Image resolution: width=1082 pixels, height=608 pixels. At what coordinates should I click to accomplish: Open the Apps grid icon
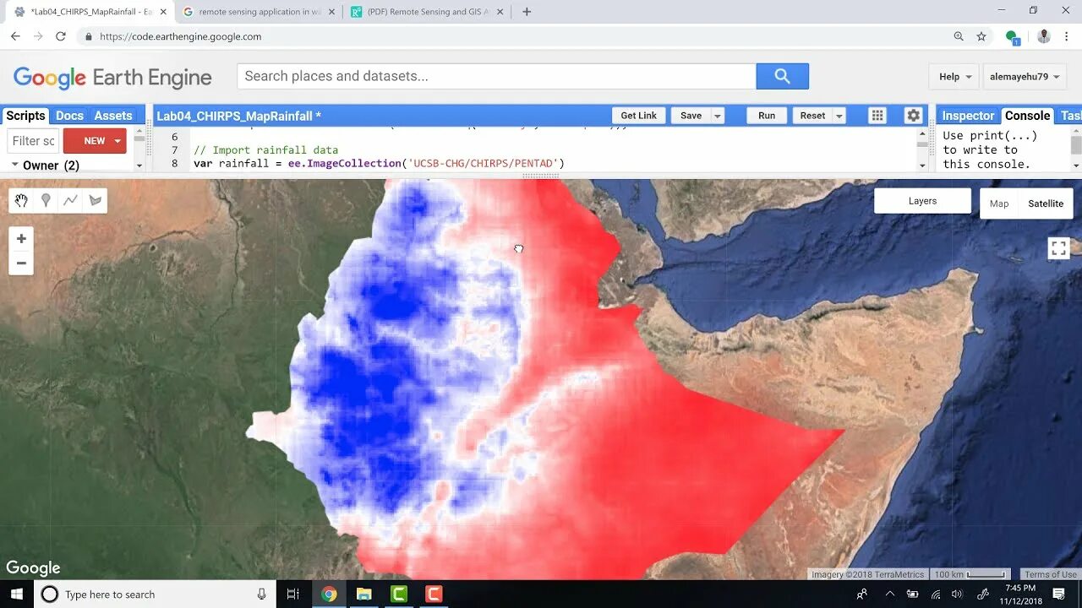(877, 116)
